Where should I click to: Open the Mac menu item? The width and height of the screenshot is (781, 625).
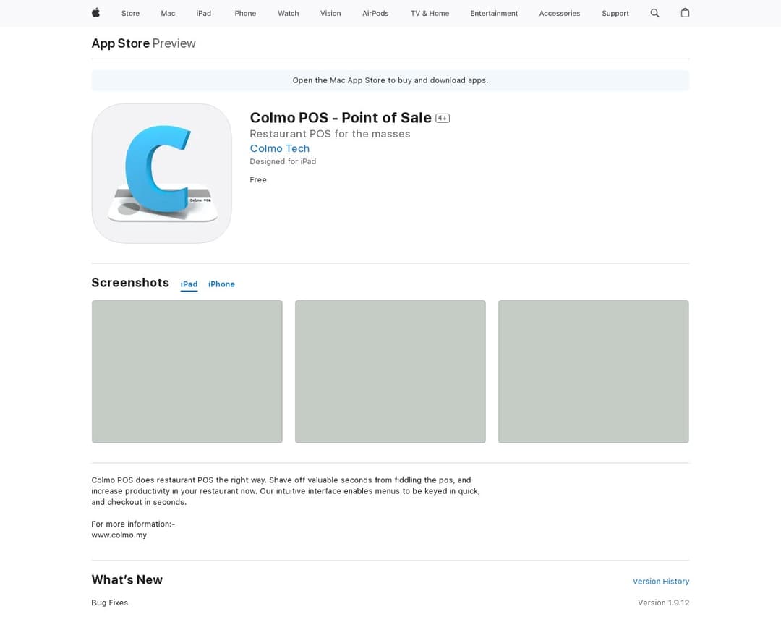point(168,14)
